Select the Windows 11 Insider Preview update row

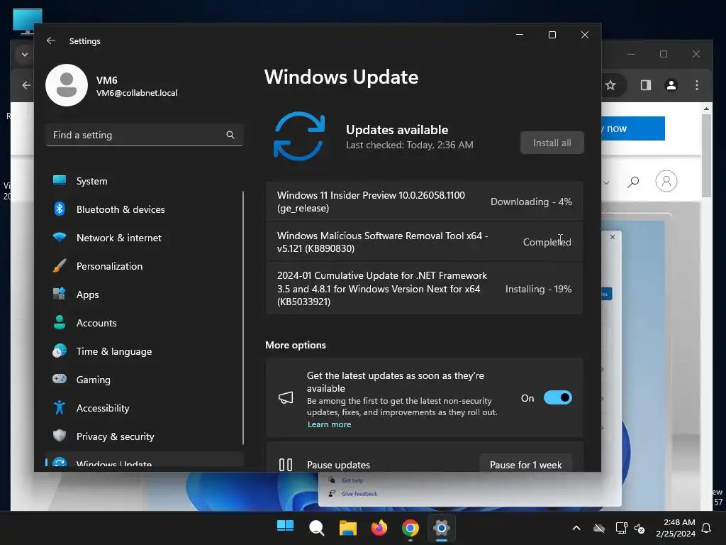coord(425,202)
